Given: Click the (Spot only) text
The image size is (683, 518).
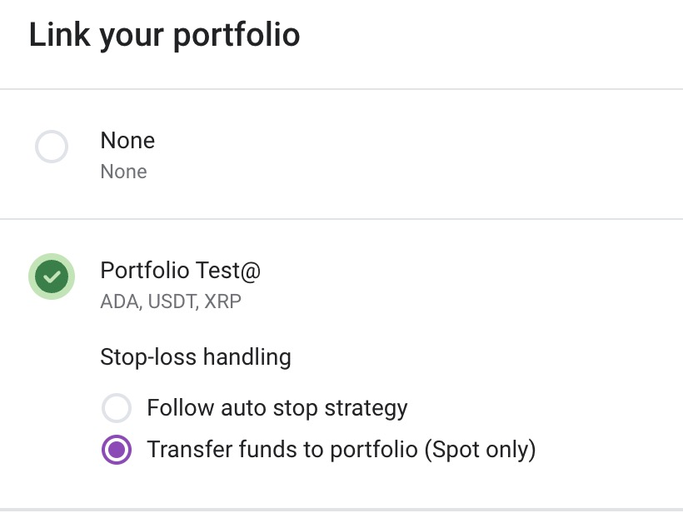Looking at the screenshot, I should pyautogui.click(x=480, y=450).
